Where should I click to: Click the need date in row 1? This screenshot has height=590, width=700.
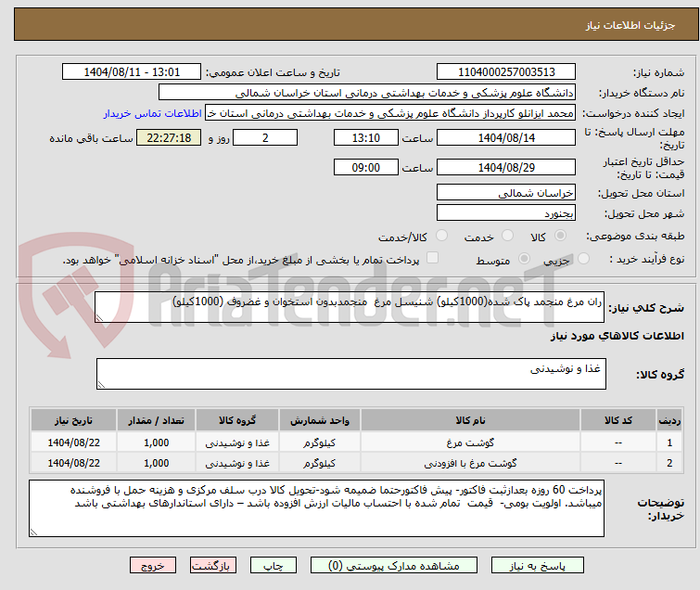coord(73,442)
